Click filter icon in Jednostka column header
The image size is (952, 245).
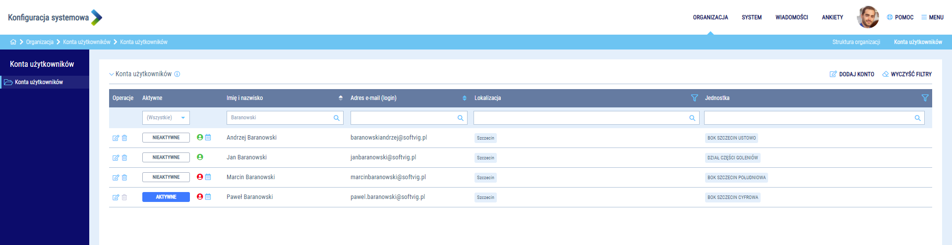coord(925,98)
